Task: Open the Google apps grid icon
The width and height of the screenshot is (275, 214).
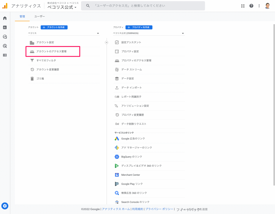Action: [243, 6]
